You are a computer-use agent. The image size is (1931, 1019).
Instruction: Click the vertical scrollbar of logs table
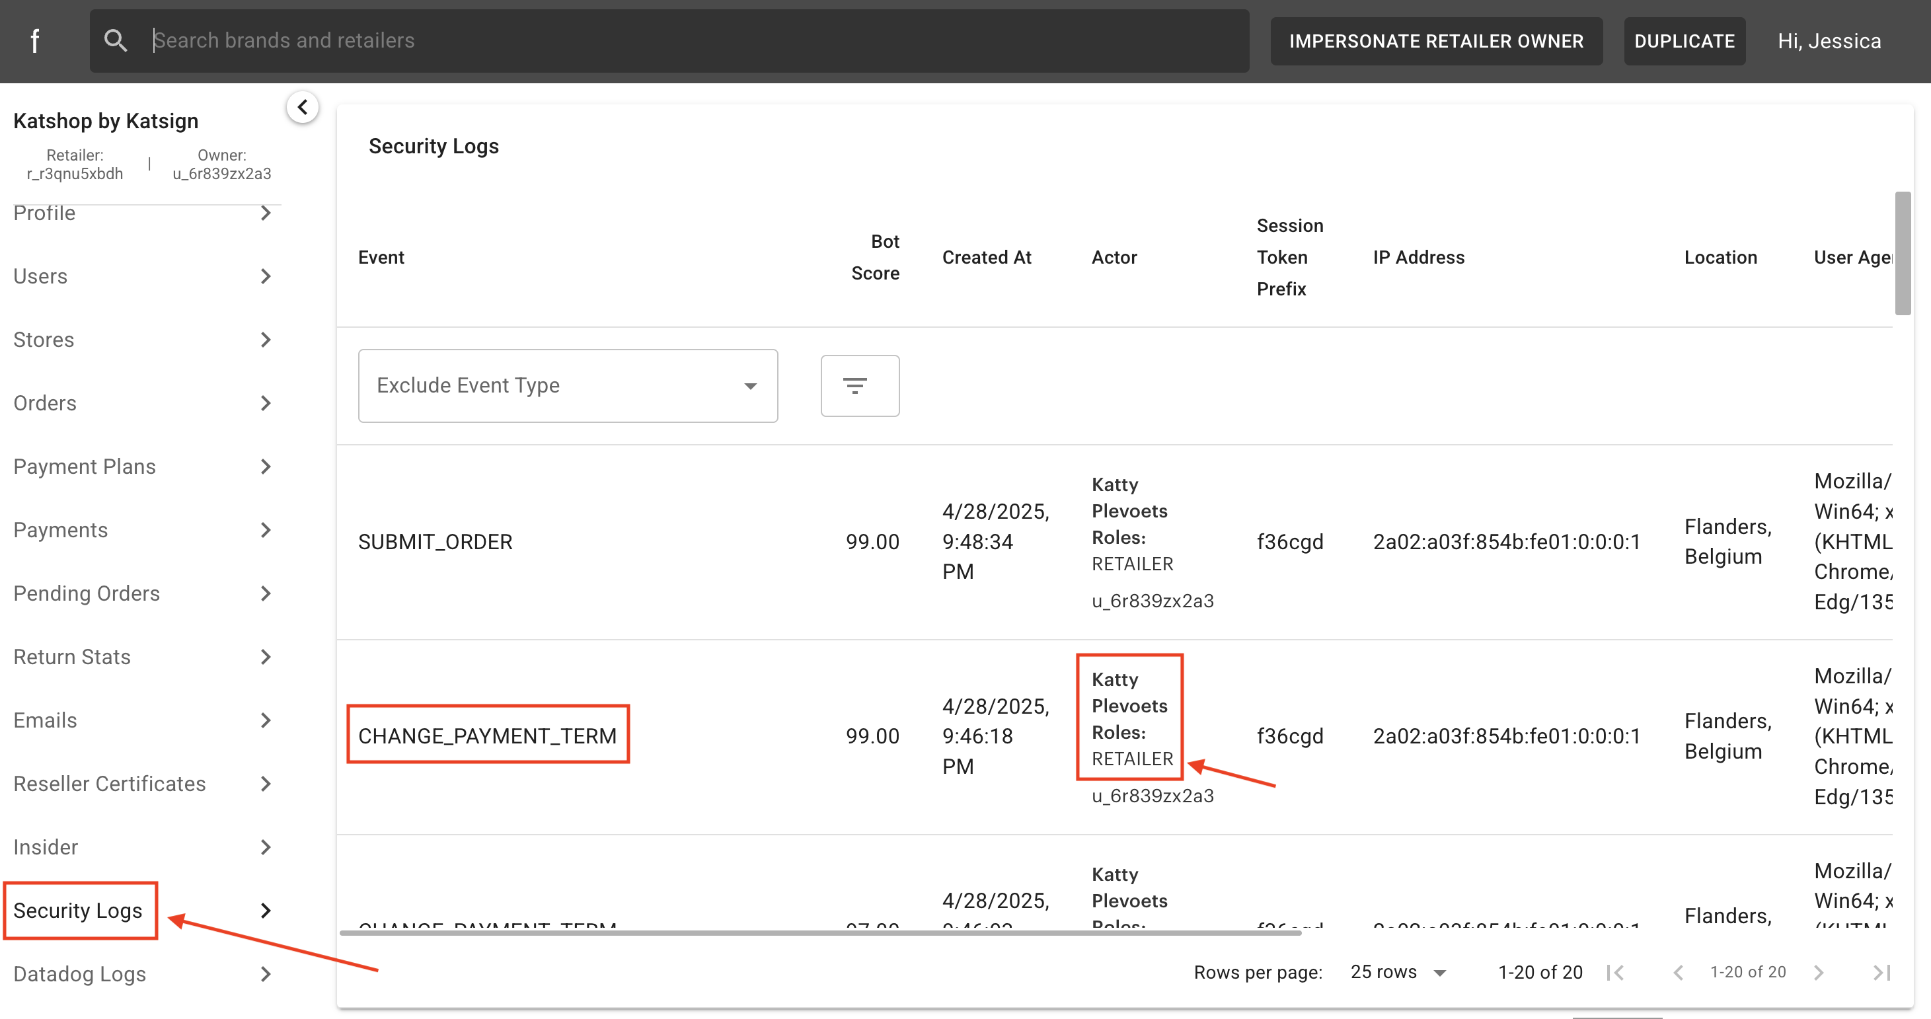1903,254
